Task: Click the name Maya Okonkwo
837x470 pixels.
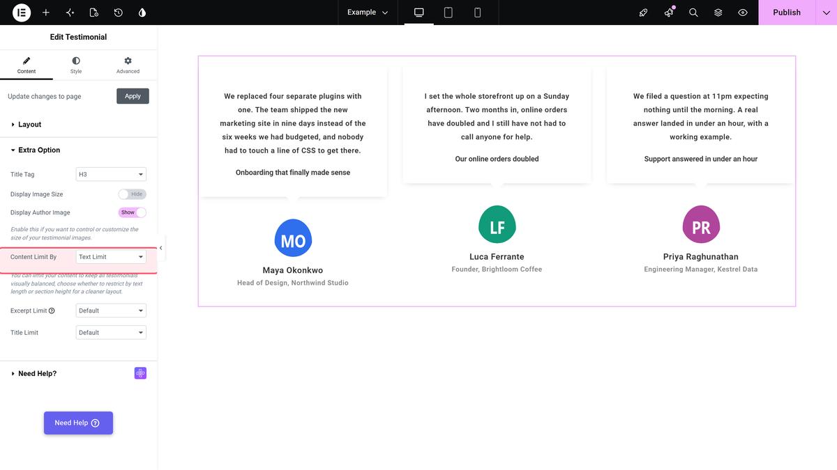Action: click(x=293, y=270)
